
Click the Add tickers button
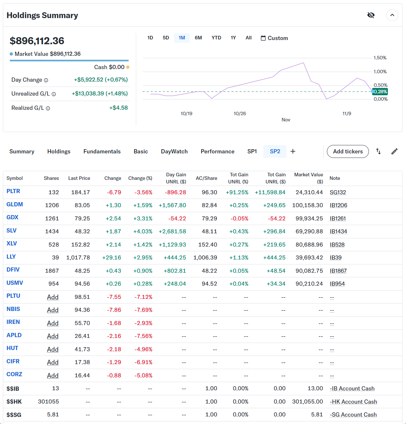(348, 151)
